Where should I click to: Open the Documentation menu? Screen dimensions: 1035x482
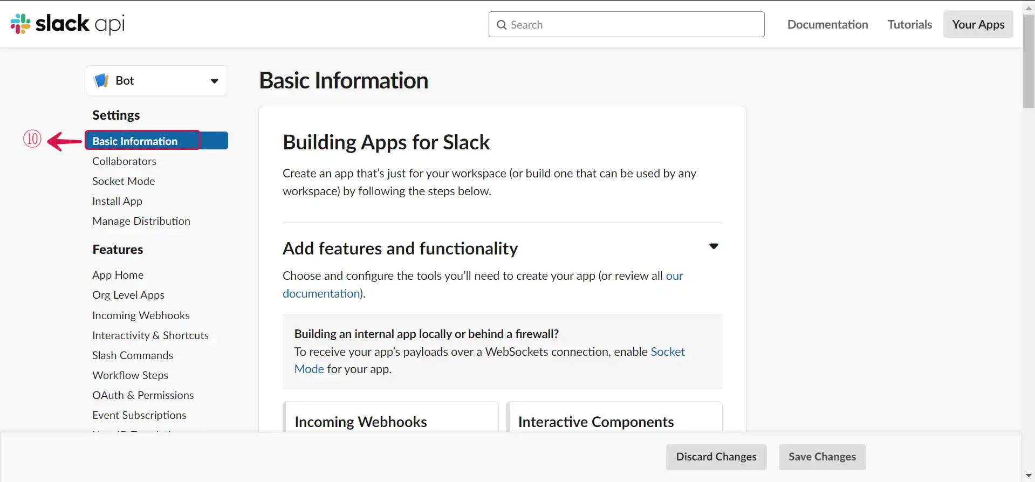[827, 24]
